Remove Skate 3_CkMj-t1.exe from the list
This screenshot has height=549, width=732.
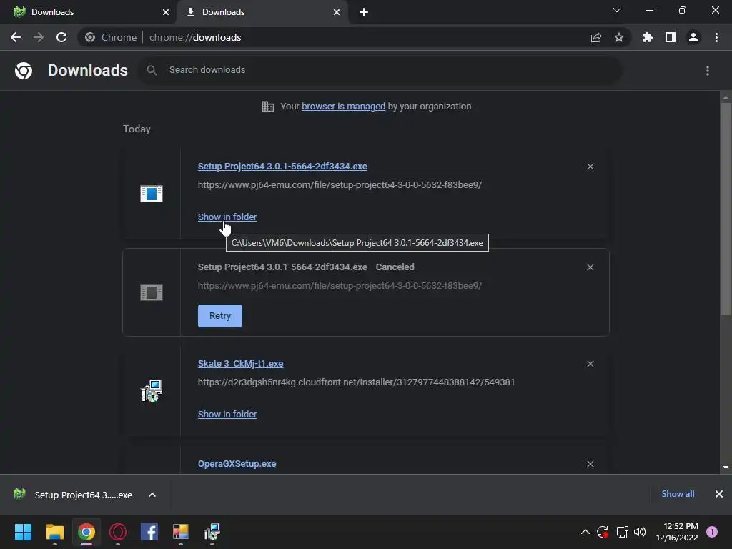(x=590, y=364)
